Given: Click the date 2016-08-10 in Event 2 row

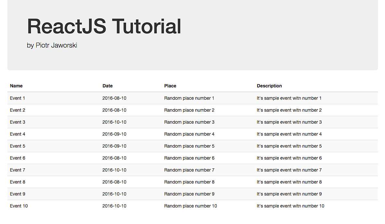Looking at the screenshot, I should 114,110.
